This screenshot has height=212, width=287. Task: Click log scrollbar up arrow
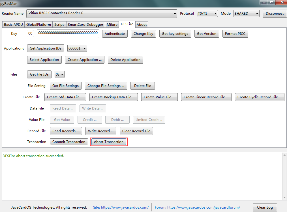[284, 155]
